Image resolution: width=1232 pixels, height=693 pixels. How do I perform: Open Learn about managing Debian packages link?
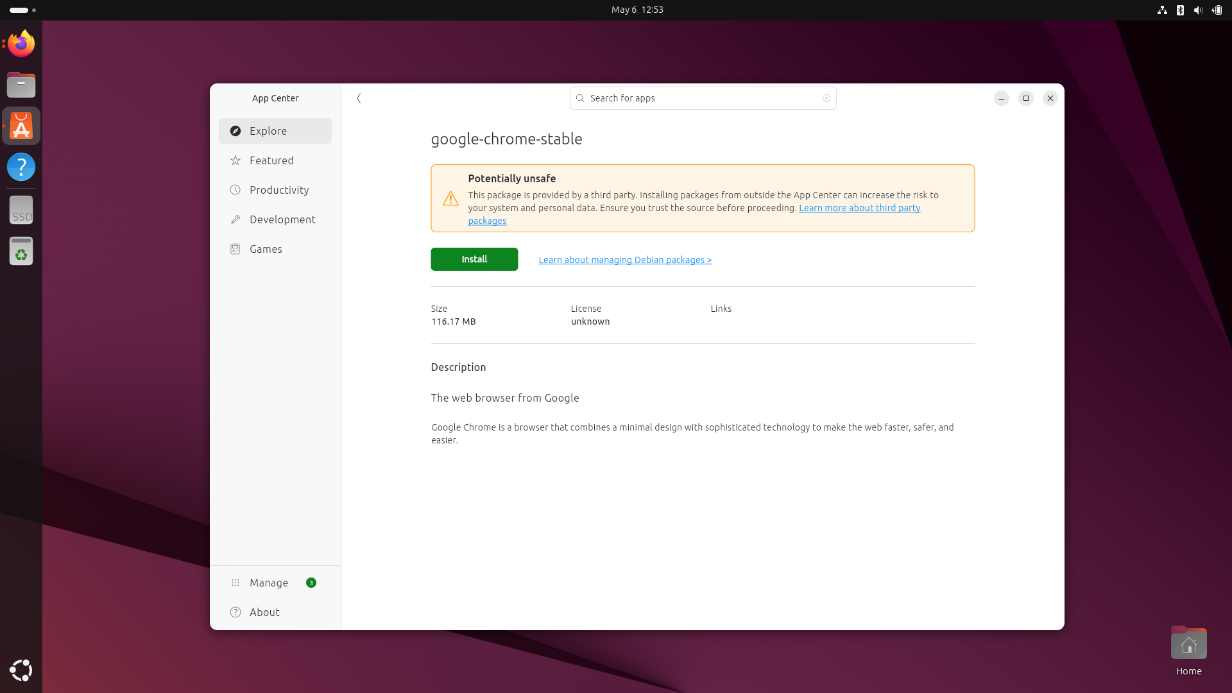coord(625,260)
